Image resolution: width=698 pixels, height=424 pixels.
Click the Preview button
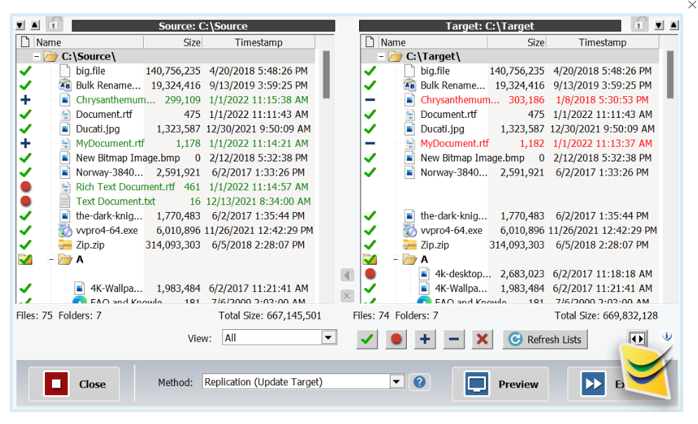pyautogui.click(x=500, y=384)
